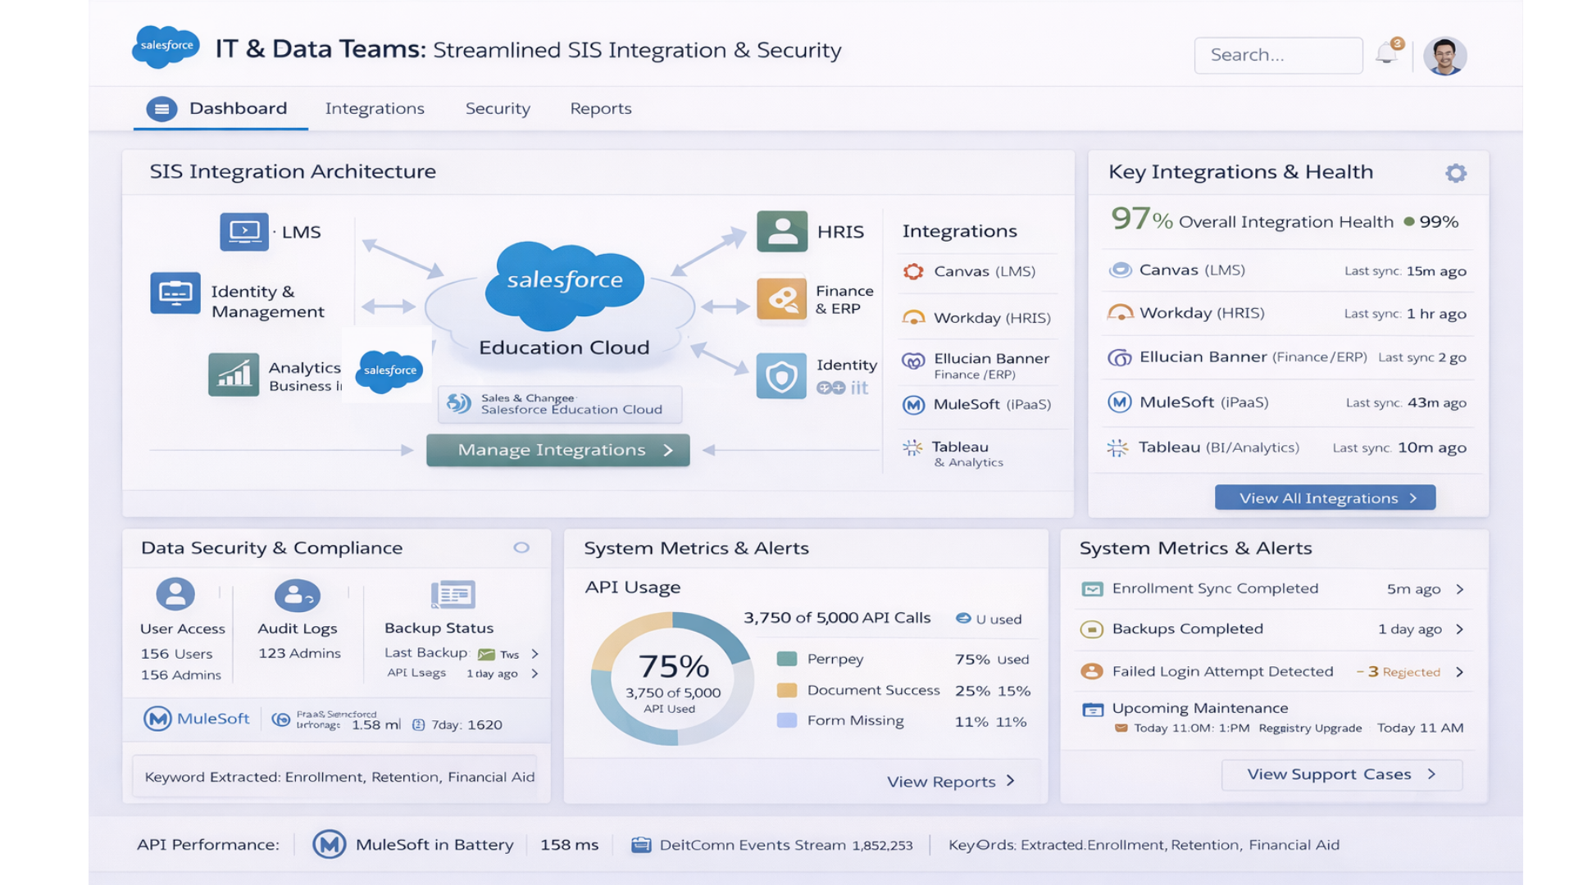Click the Manage Integrations button
1574x885 pixels.
coord(557,450)
